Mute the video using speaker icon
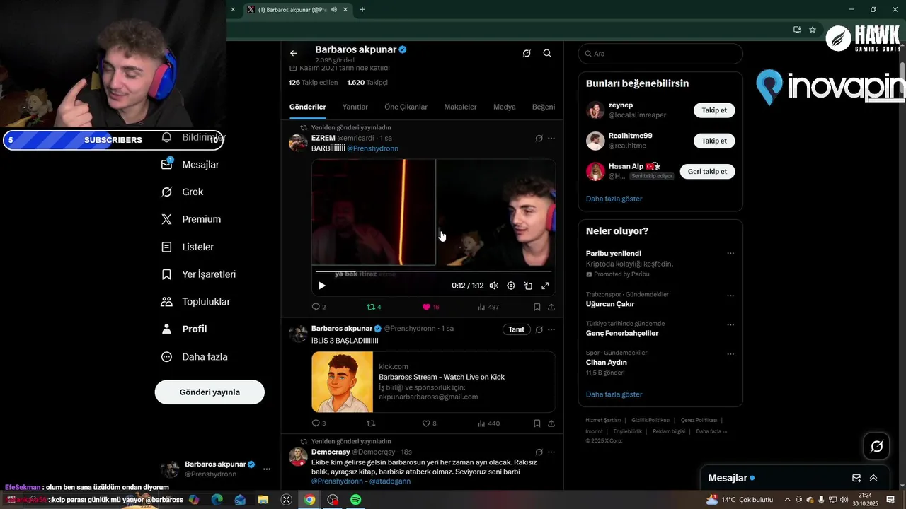906x509 pixels. coord(494,286)
